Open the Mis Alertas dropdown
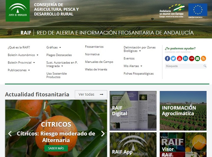 (133, 66)
